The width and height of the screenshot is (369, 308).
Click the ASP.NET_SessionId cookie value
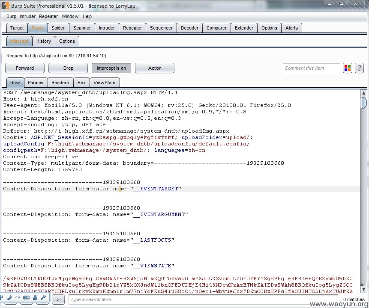(x=133, y=137)
